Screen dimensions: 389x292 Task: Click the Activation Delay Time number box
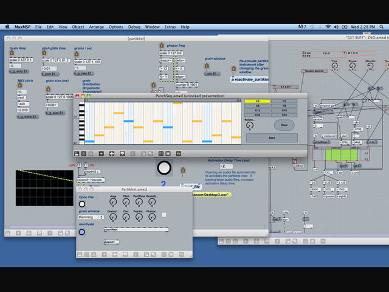(x=226, y=166)
